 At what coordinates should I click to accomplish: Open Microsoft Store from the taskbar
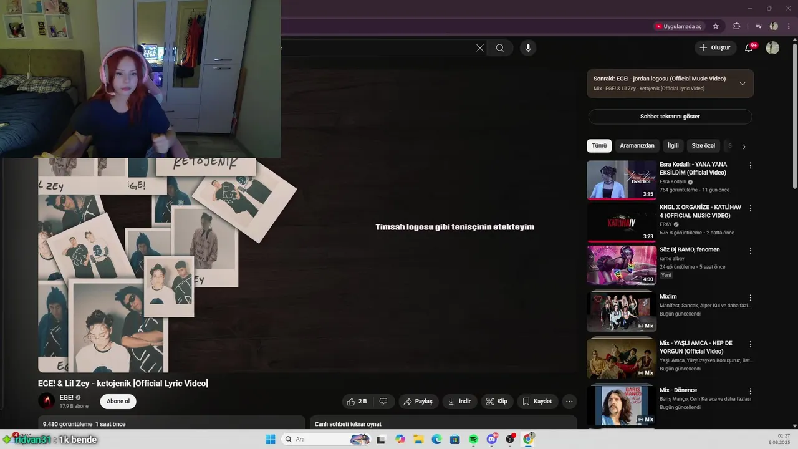(455, 439)
